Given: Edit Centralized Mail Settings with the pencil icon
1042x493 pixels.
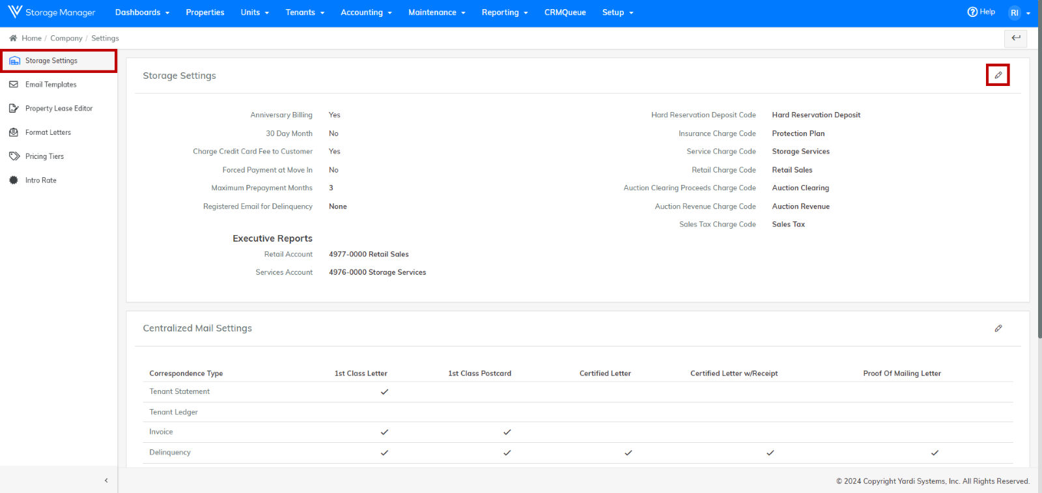Looking at the screenshot, I should point(998,328).
